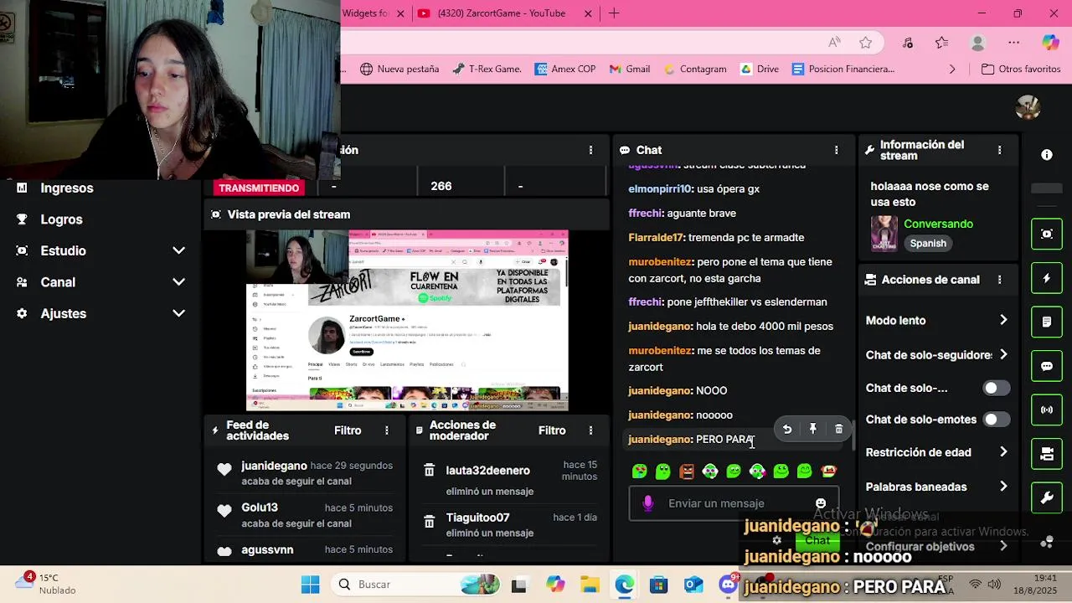Screen dimensions: 1072x603
Task: Click the stream preview thumbnail
Action: click(x=407, y=321)
